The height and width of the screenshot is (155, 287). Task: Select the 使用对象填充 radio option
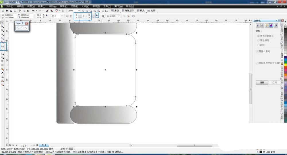(x=258, y=36)
